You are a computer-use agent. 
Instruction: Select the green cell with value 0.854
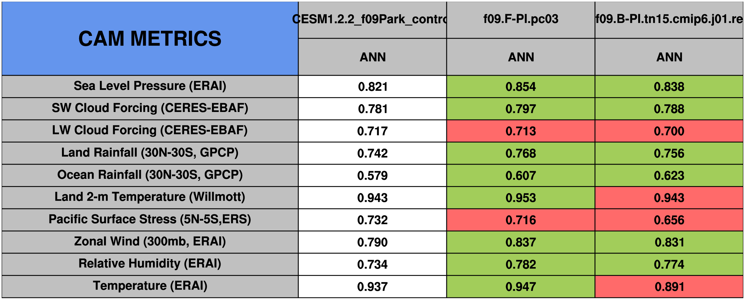click(x=521, y=87)
